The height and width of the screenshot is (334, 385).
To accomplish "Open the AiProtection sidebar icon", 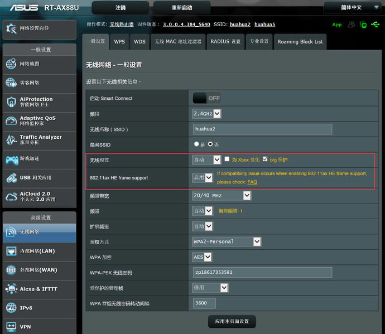I will tap(11, 102).
